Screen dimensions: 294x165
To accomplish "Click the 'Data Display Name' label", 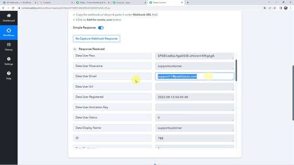I will point(112,128).
